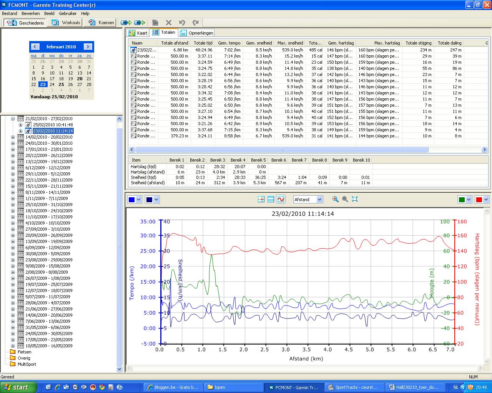Select the 24/01/2010 - 30/01/2010 week
This screenshot has width=492, height=393.
pyautogui.click(x=49, y=143)
